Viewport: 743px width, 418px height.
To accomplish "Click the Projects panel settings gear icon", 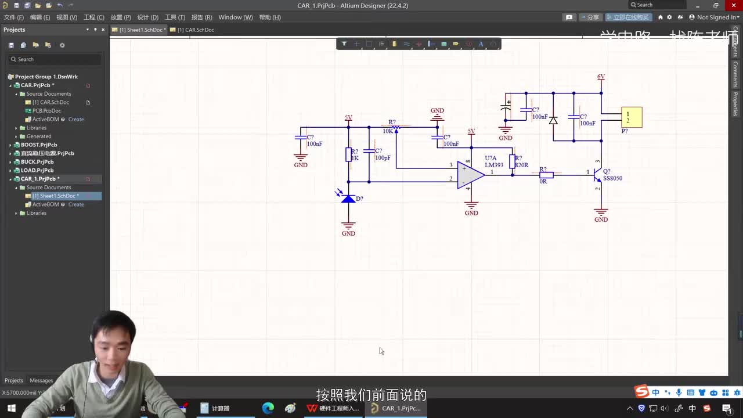I will (x=62, y=45).
